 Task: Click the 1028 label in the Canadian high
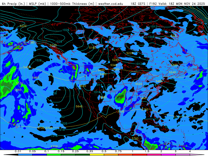(59, 42)
